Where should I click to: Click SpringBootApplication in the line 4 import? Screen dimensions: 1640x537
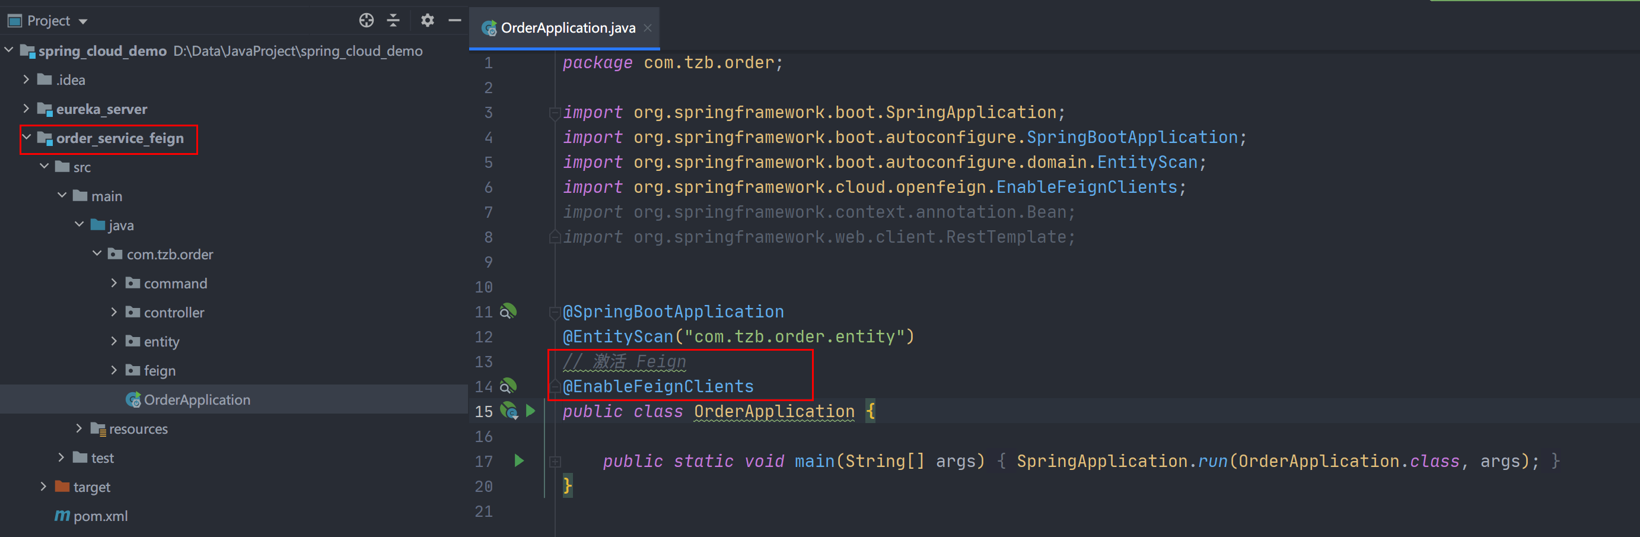click(1132, 137)
